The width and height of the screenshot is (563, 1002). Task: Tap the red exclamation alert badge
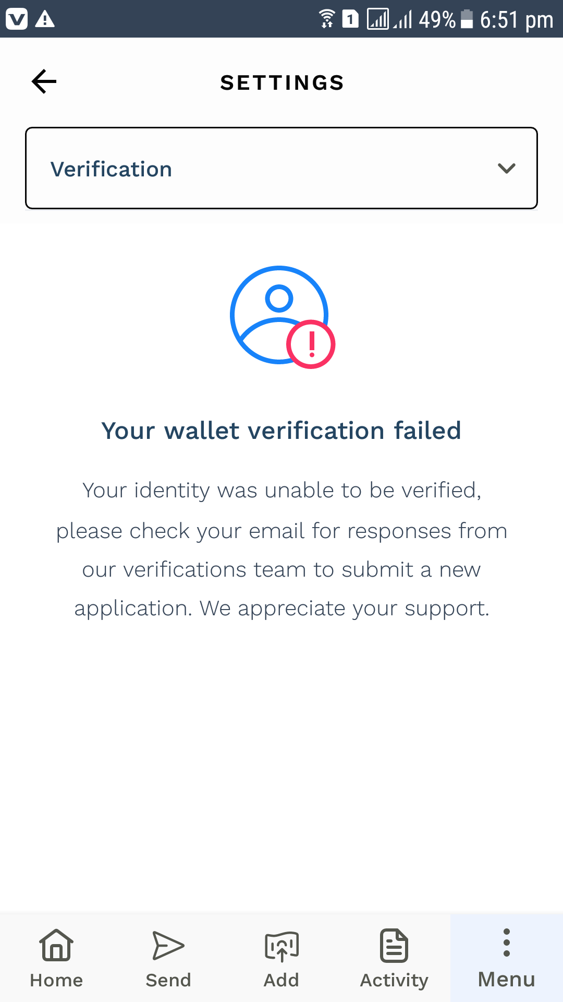tap(311, 344)
